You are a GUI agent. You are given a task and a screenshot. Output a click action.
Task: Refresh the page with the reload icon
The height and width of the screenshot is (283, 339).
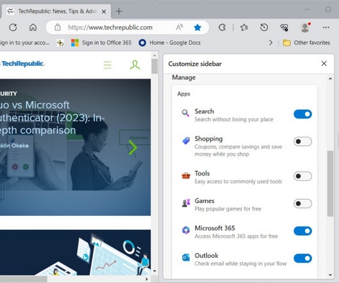click(x=13, y=28)
